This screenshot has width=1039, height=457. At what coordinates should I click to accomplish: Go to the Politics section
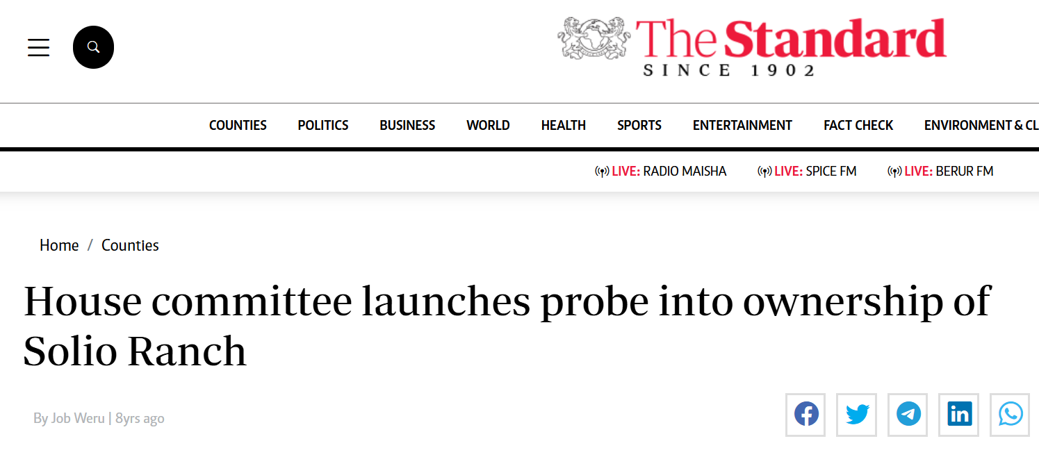click(323, 125)
